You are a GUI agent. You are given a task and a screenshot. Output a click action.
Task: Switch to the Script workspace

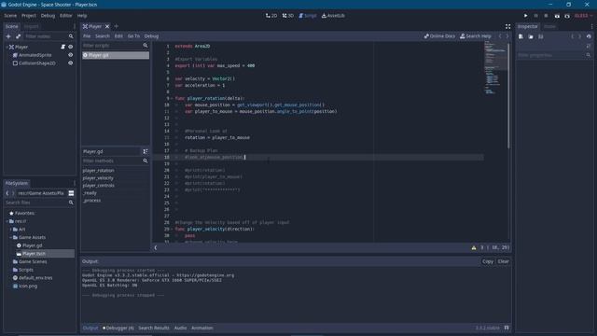pos(308,16)
